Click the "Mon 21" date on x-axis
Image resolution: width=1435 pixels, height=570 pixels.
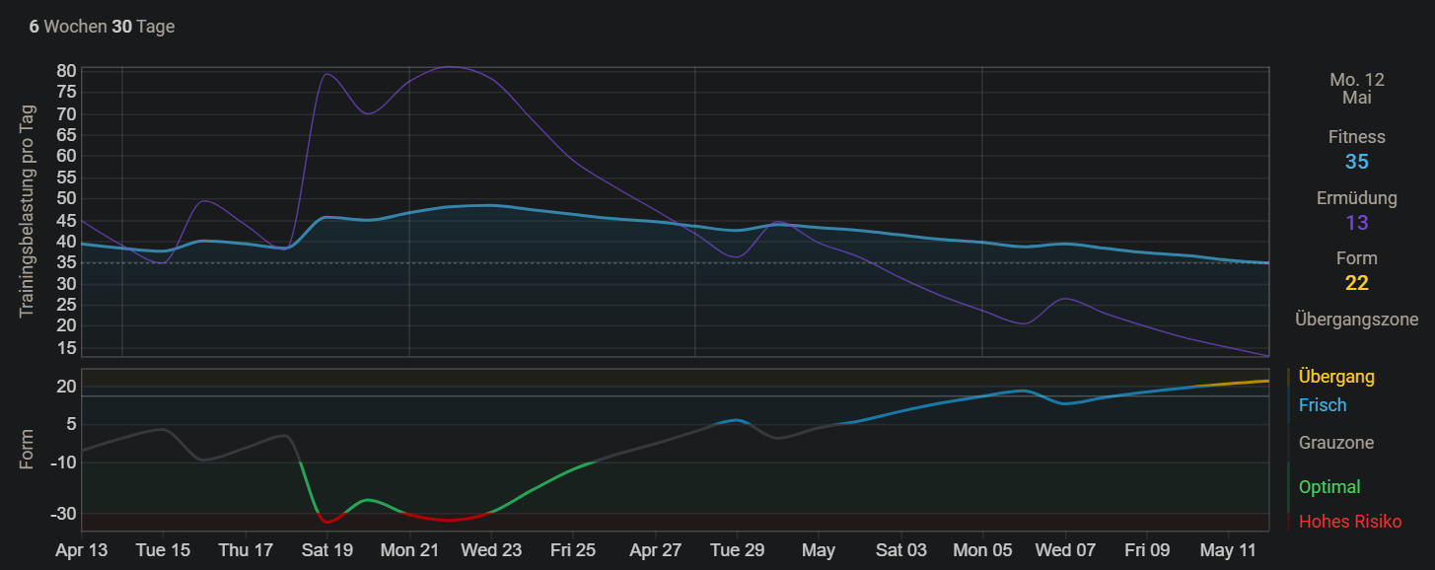click(x=409, y=550)
